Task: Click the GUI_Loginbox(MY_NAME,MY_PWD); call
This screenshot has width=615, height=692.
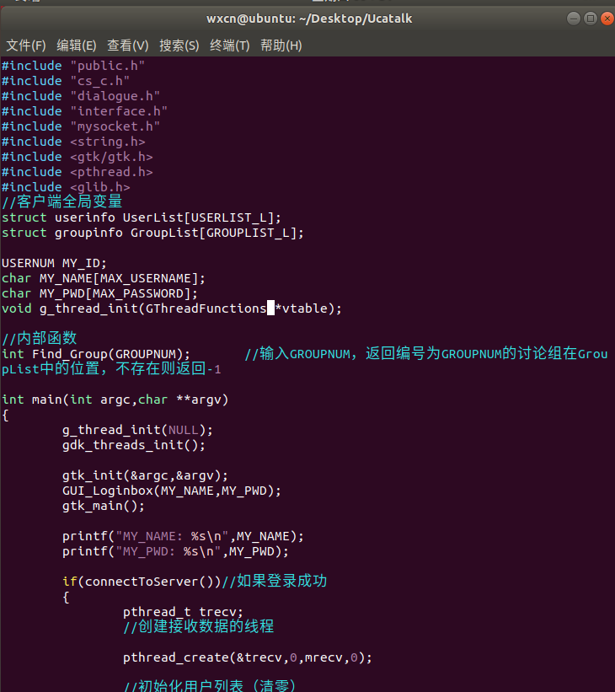Action: coord(172,491)
